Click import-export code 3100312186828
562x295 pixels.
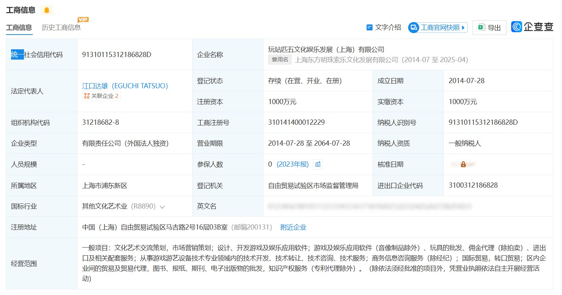coord(473,185)
